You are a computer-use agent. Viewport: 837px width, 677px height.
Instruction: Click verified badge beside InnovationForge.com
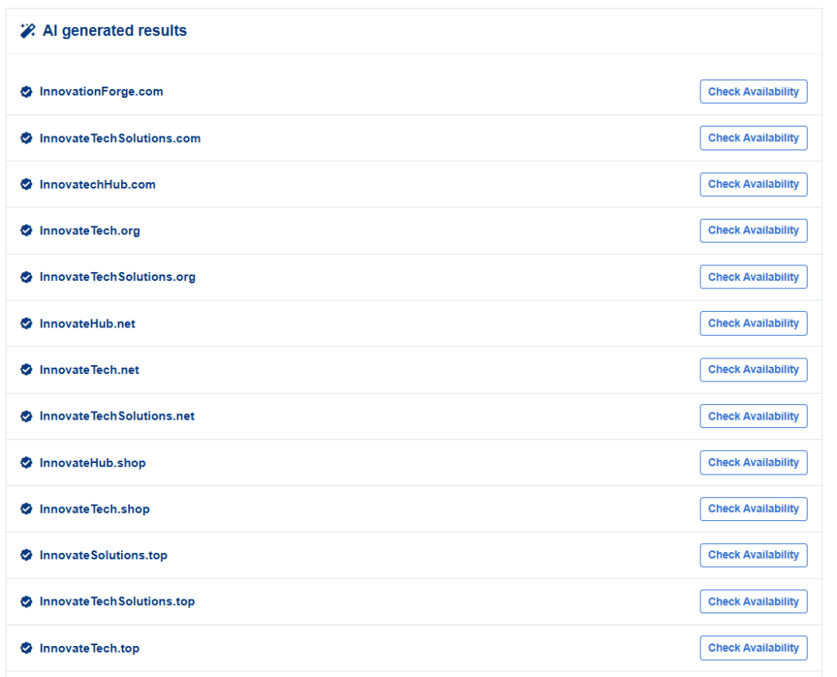(x=26, y=91)
